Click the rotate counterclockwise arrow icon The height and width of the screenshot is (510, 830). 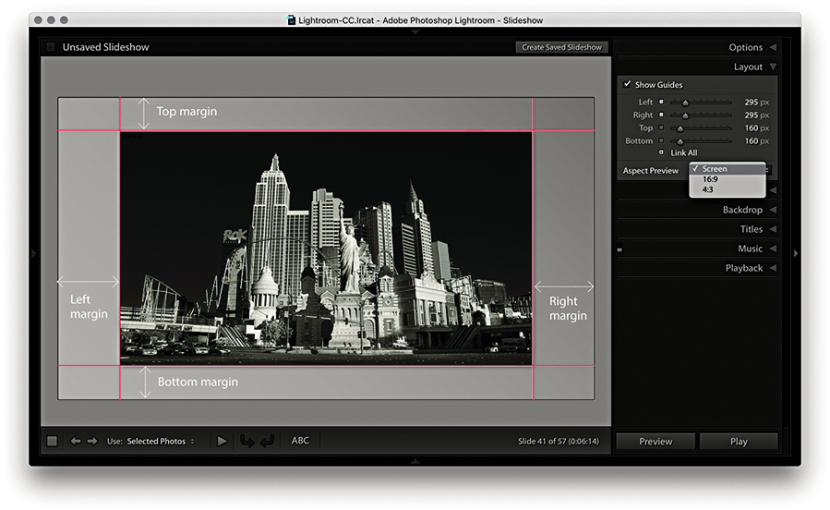[247, 442]
